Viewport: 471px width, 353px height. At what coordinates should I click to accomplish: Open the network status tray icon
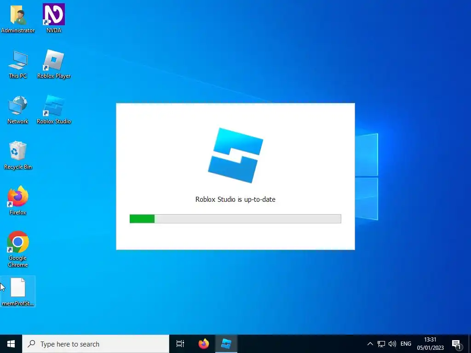pyautogui.click(x=381, y=344)
